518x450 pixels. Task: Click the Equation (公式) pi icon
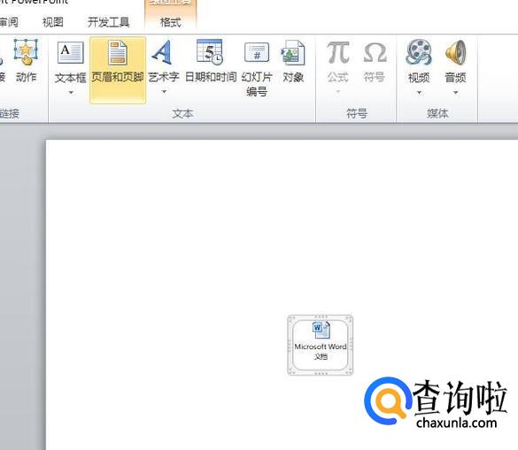pos(338,52)
